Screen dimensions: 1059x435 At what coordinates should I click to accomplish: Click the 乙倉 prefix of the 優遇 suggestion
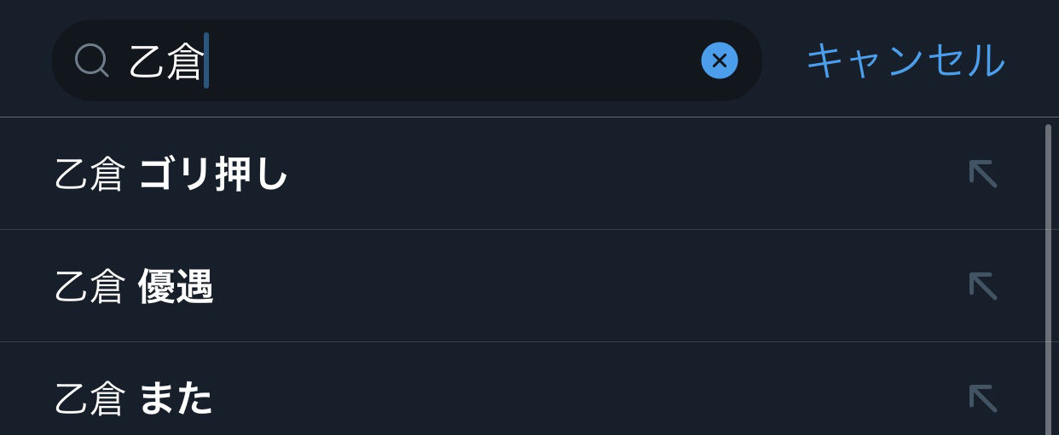pyautogui.click(x=90, y=287)
